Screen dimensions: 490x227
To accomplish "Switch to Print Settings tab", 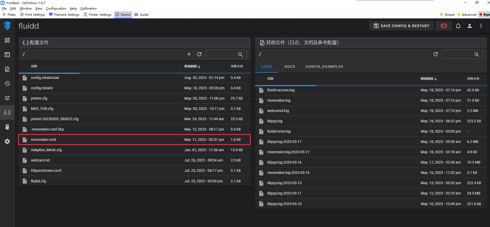I will (x=32, y=15).
